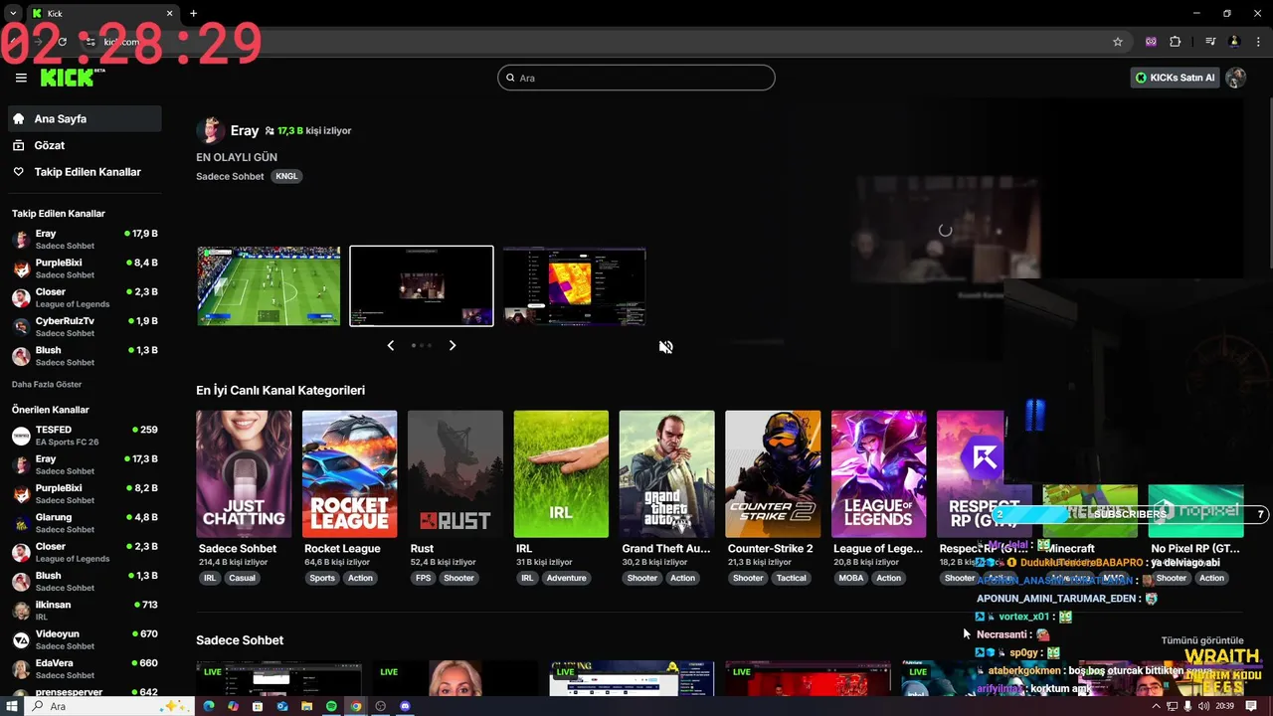This screenshot has width=1273, height=716.
Task: Click MOBA tag under League of Legends
Action: click(851, 578)
